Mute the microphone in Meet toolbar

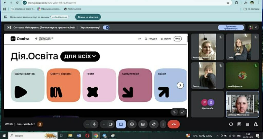pyautogui.click(x=94, y=124)
